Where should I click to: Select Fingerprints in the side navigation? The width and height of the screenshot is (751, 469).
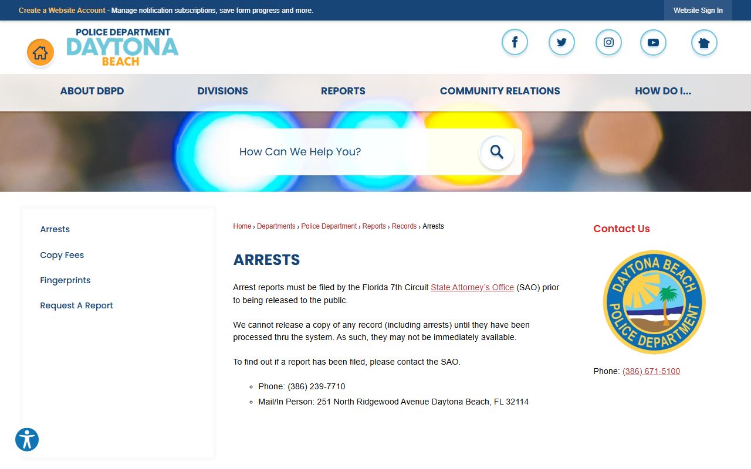(x=65, y=280)
